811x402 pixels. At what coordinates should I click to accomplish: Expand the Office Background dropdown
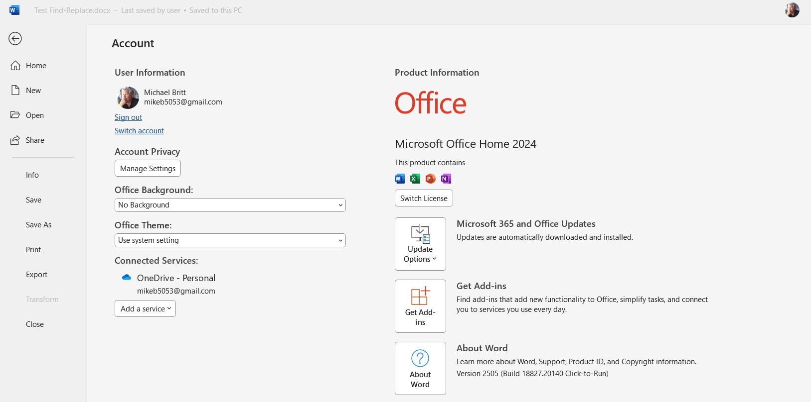(230, 205)
